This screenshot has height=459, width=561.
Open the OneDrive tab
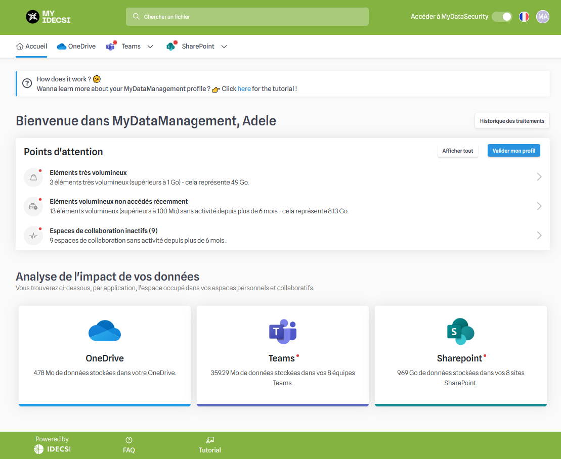tap(76, 47)
